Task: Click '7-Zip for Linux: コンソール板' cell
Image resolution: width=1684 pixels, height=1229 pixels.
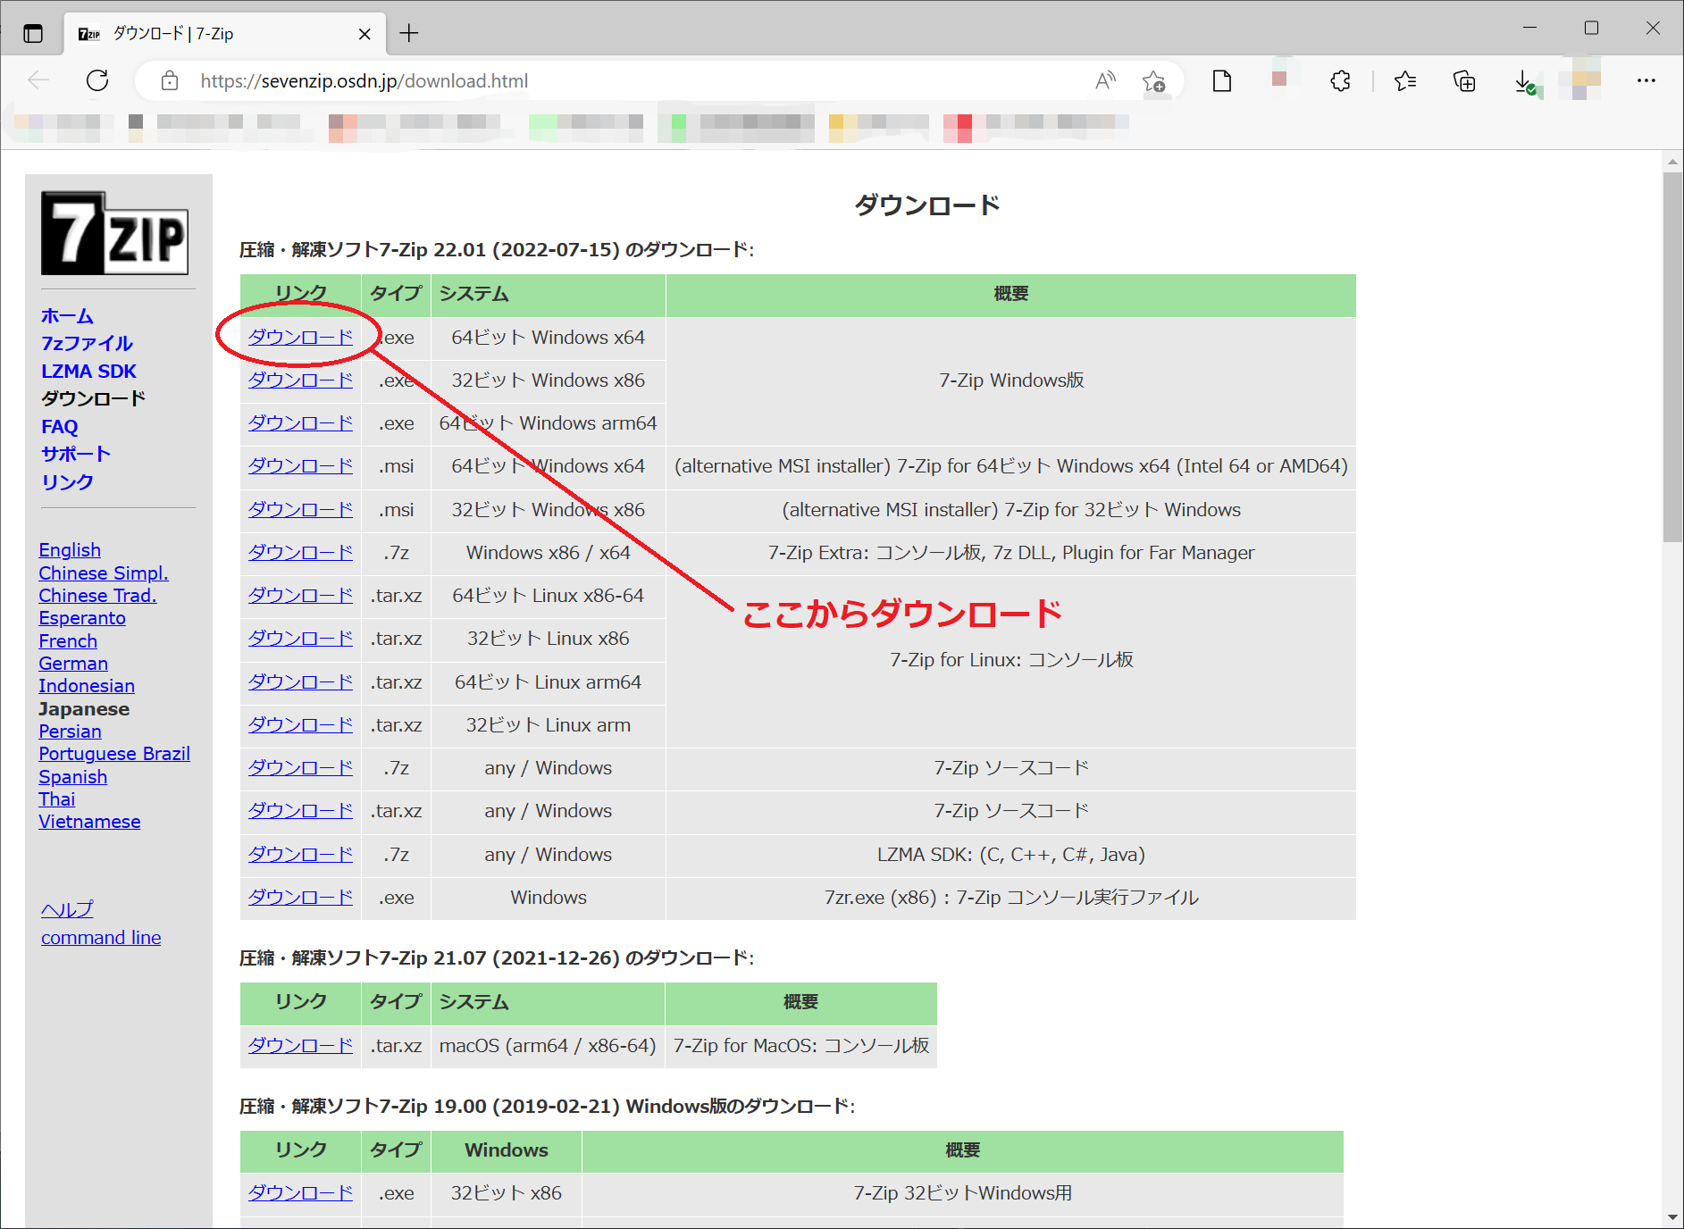Action: 1011,660
